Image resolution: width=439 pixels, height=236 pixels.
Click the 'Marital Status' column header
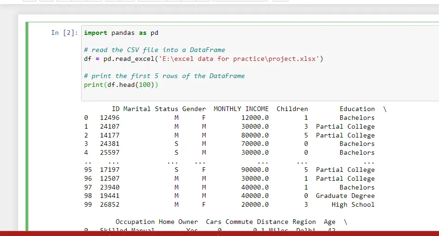(x=151, y=109)
